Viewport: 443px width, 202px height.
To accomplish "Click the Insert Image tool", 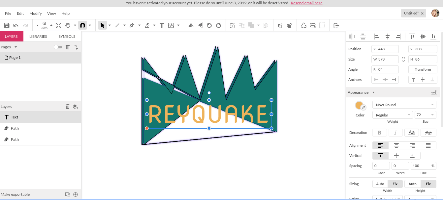I will point(171,25).
